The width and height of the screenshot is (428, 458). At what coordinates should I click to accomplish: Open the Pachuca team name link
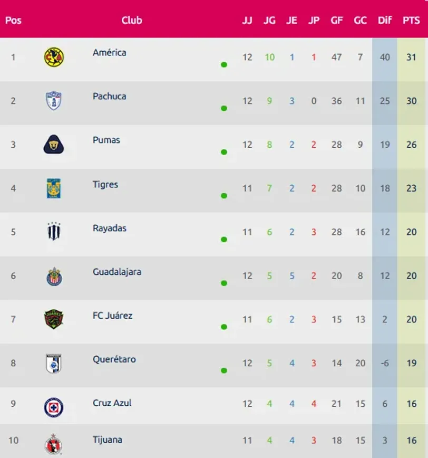109,96
